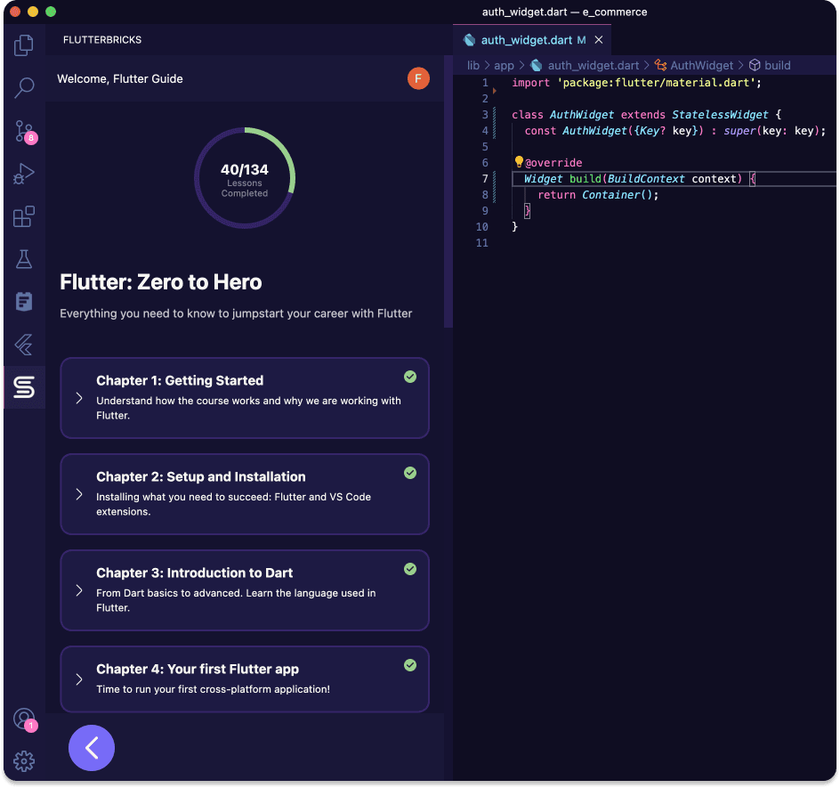Open the Testing beaker view
The height and width of the screenshot is (788, 840).
[x=23, y=259]
